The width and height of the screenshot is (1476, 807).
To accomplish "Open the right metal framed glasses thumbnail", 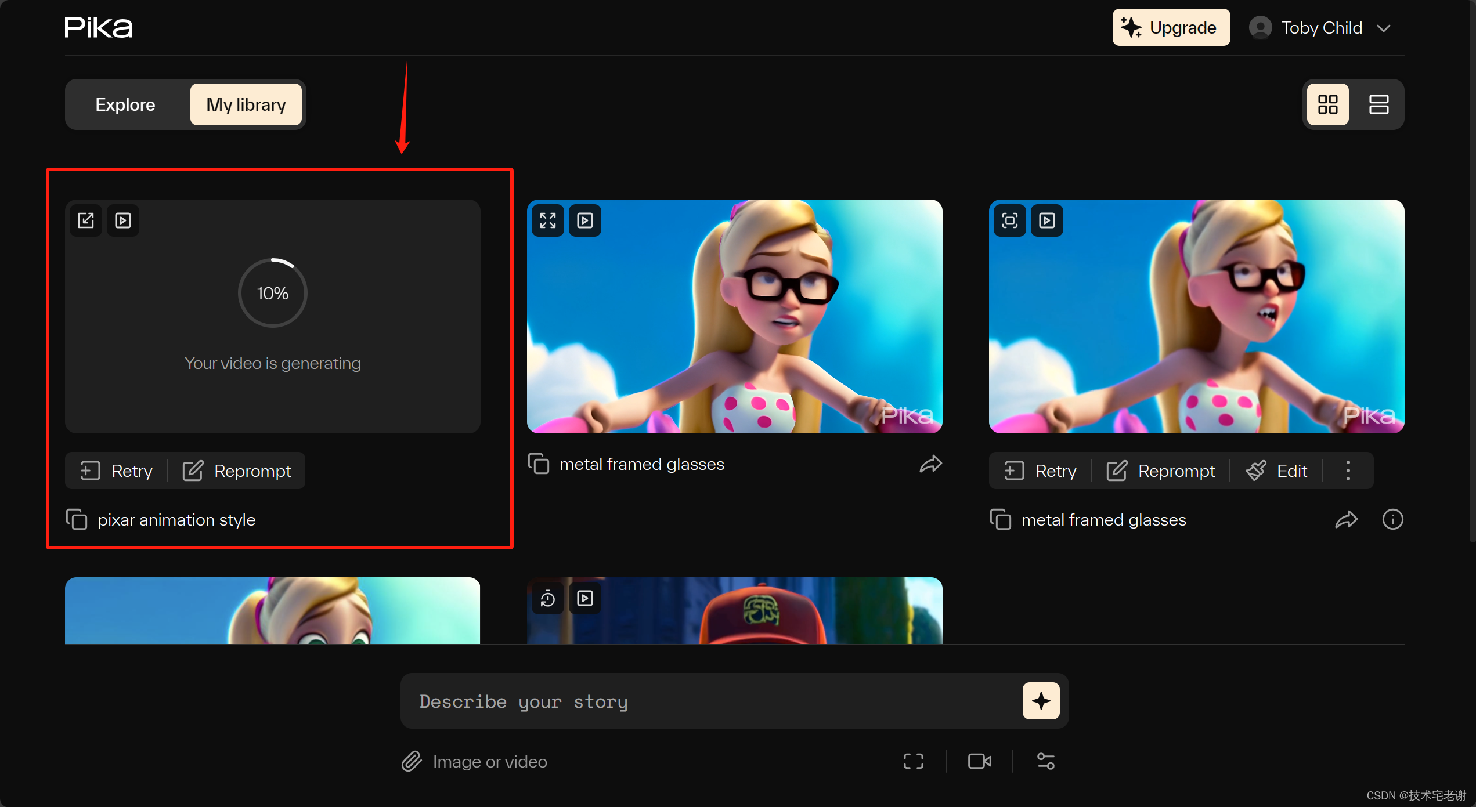I will [x=1196, y=316].
